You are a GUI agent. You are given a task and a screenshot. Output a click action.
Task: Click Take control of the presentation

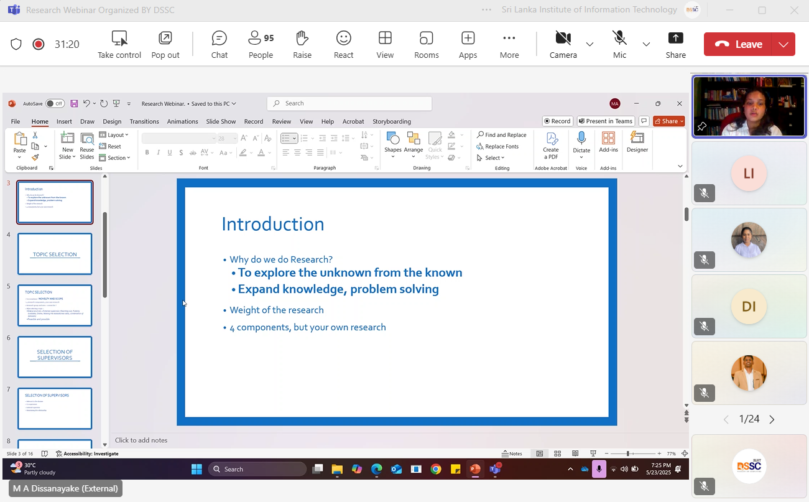pos(119,44)
